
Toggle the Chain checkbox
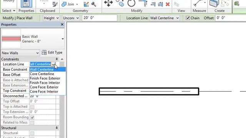(188, 18)
